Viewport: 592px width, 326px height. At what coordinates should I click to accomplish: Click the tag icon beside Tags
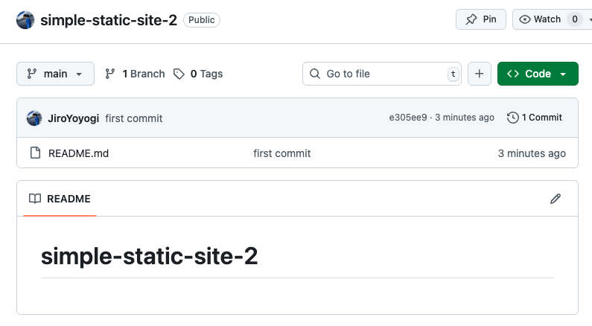click(179, 74)
